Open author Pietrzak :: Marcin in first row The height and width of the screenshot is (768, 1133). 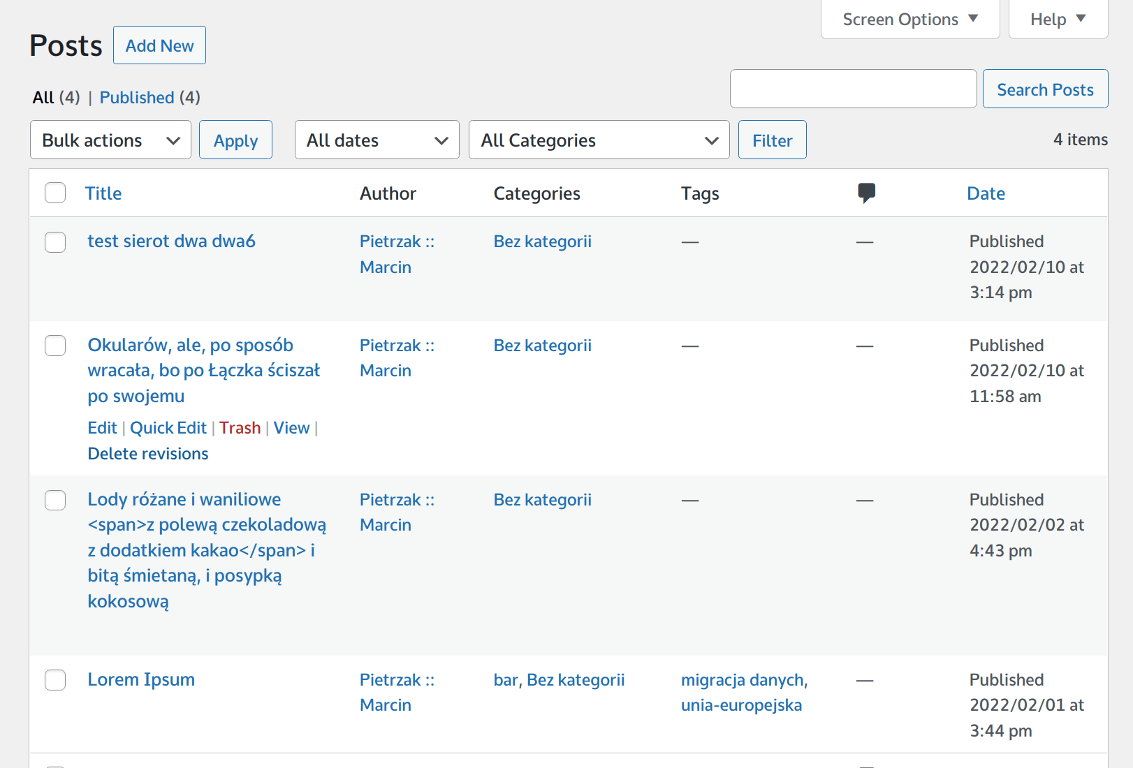click(x=397, y=254)
